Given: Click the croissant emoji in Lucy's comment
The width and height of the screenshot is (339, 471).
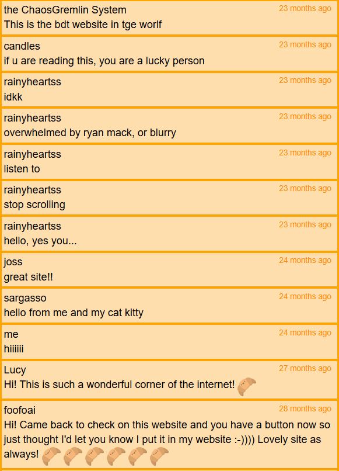Looking at the screenshot, I should 247,386.
